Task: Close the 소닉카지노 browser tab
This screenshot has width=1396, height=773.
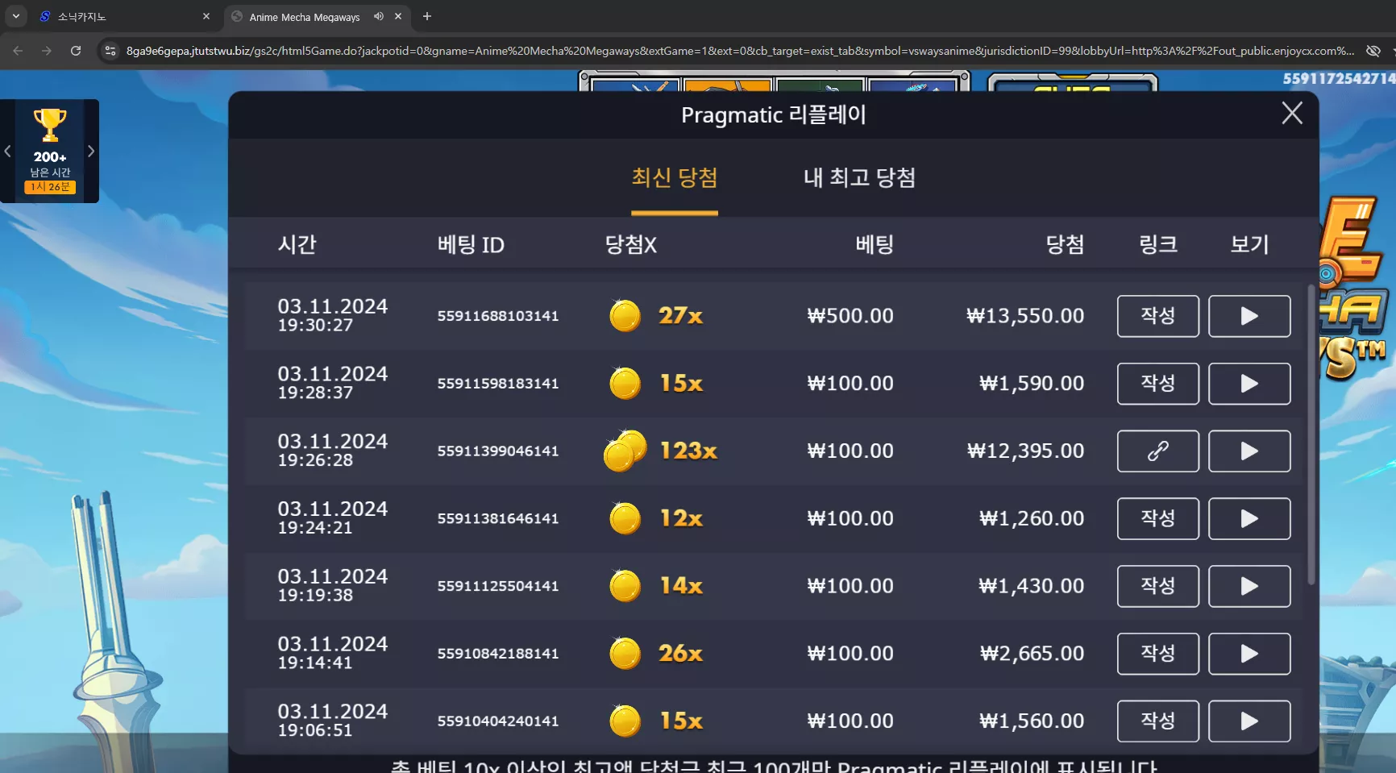Action: coord(206,16)
